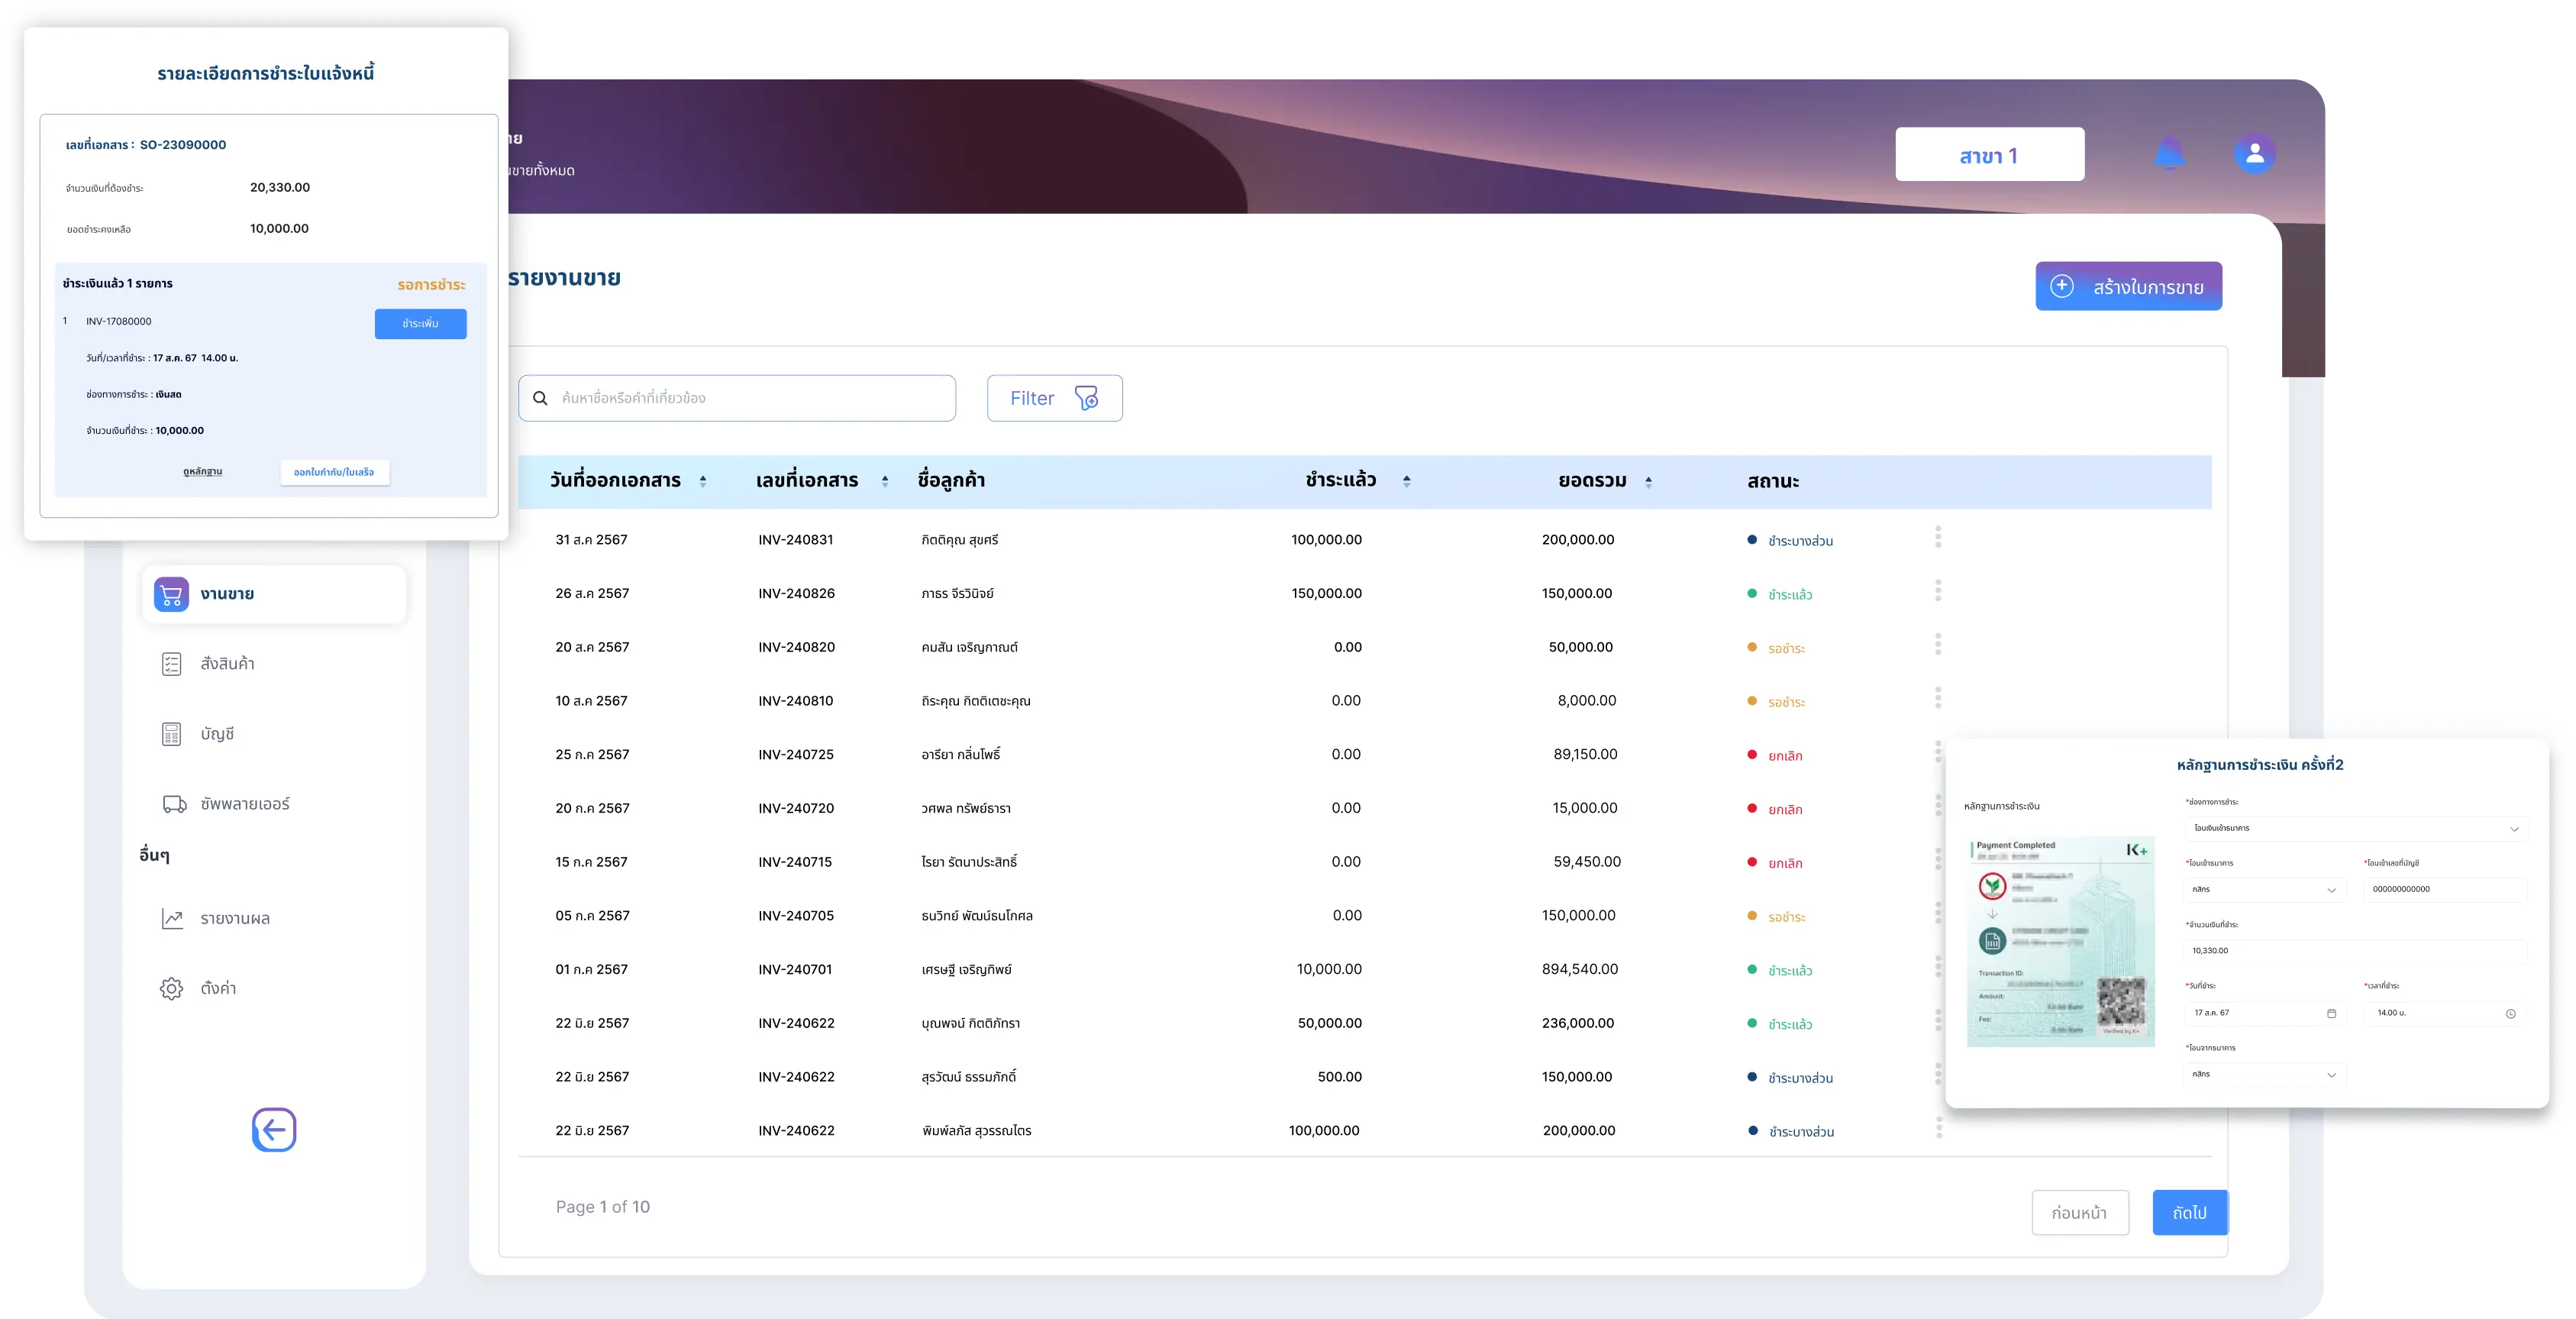Click the ออกใบกำกับ/ใบเสร็จ button
2576x1319 pixels.
coord(334,472)
